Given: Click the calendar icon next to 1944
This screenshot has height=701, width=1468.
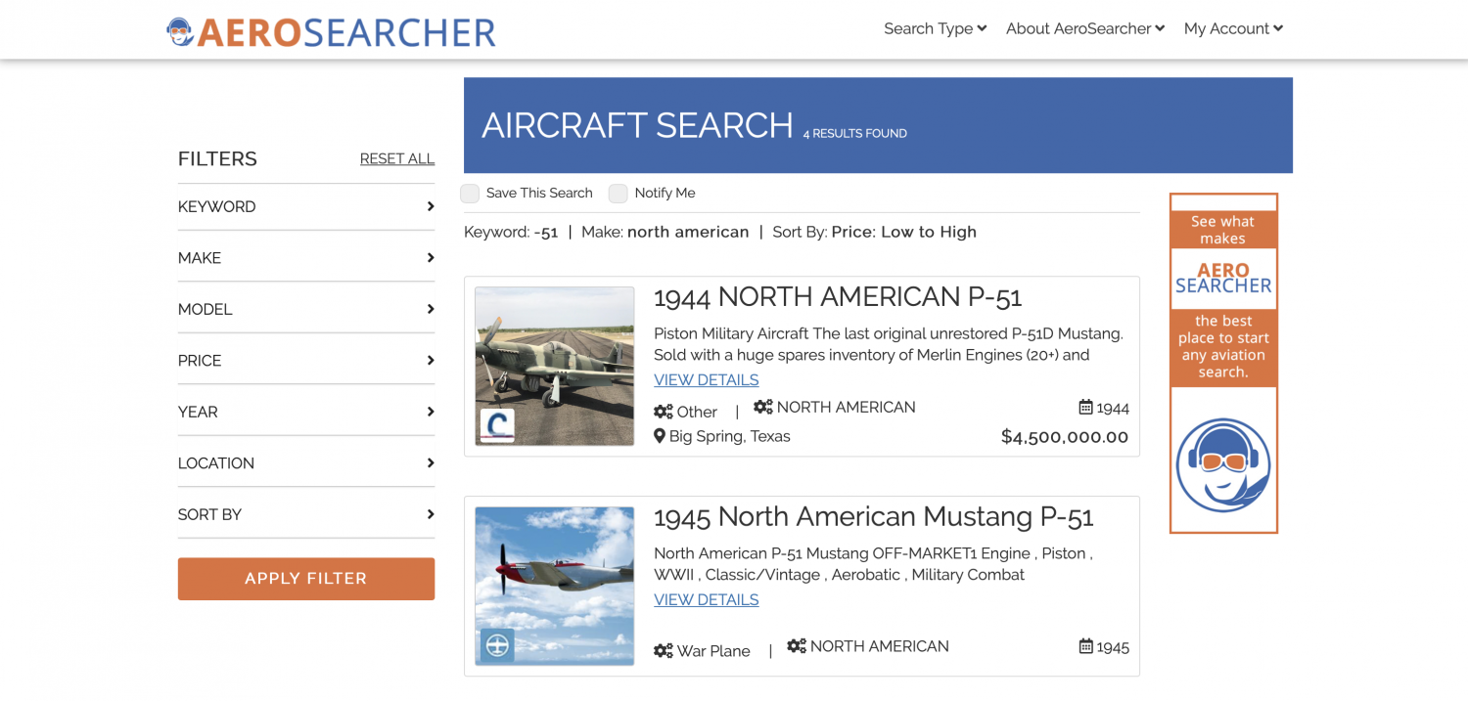Looking at the screenshot, I should (x=1085, y=407).
